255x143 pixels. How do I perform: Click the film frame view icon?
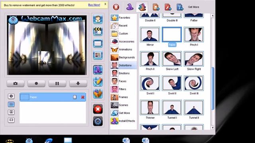pos(11,120)
